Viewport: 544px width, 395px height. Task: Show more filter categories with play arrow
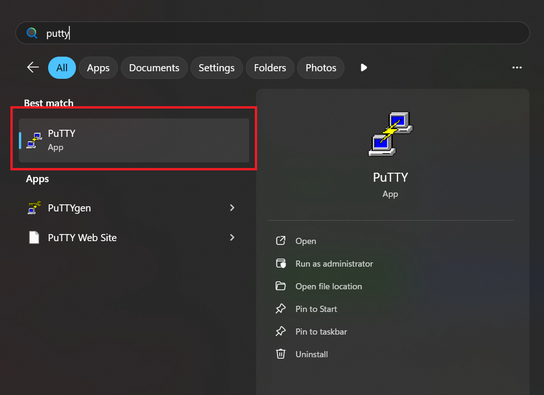[x=363, y=68]
